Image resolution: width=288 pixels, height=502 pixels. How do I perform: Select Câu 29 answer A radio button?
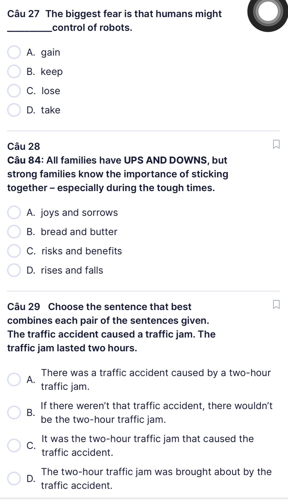tap(14, 380)
